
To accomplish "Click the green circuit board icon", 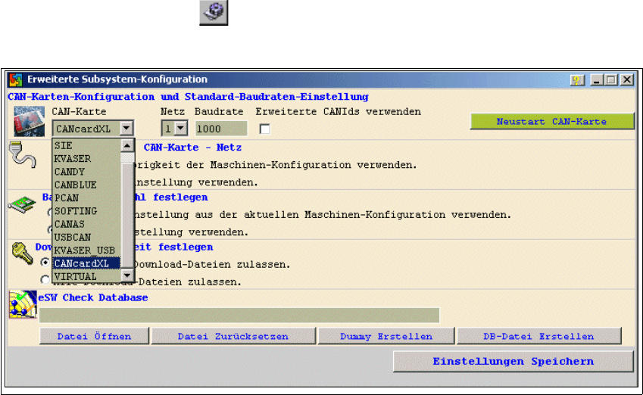I will (x=23, y=204).
